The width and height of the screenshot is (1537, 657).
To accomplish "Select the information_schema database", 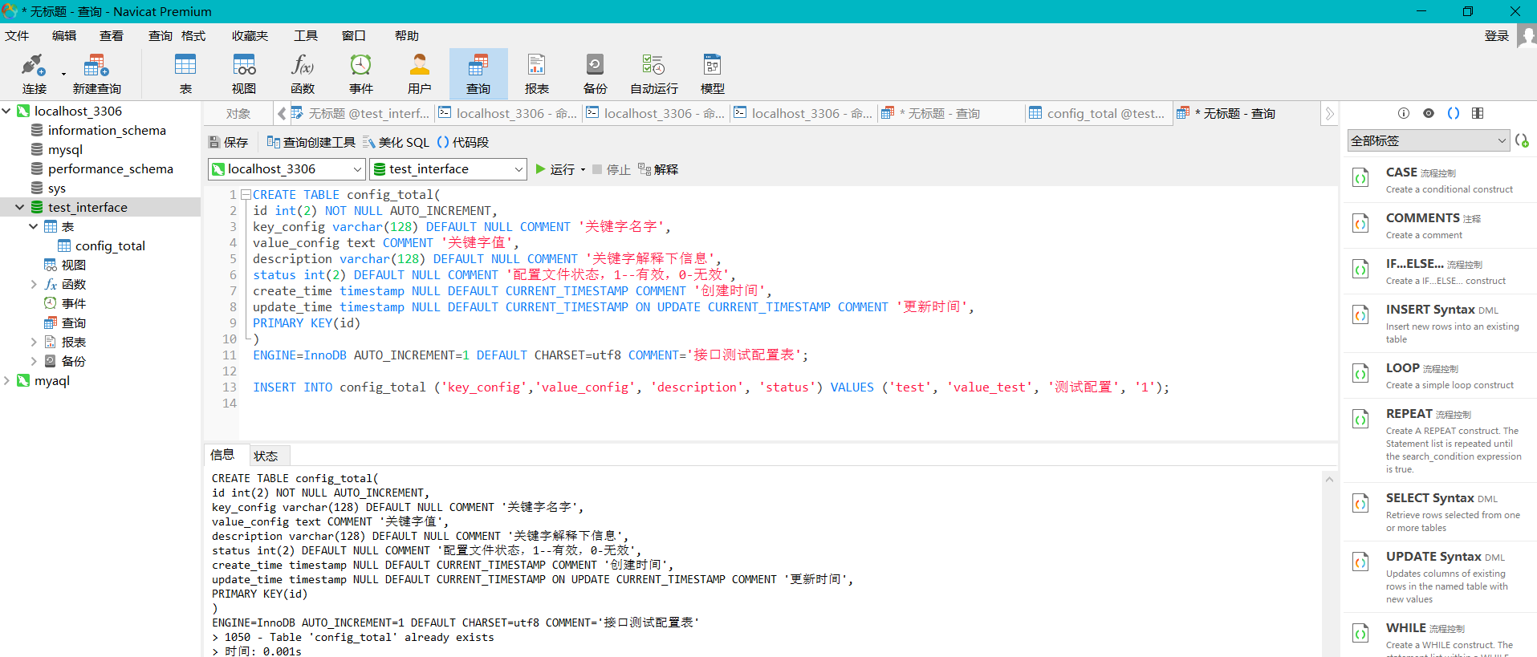I will [106, 130].
